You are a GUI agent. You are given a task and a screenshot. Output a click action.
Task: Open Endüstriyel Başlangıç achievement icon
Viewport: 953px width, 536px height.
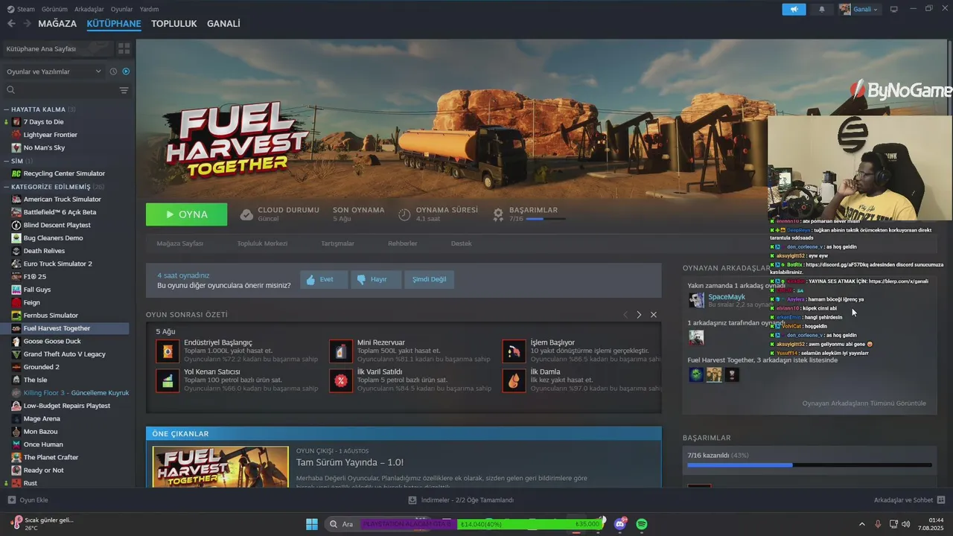[168, 351]
